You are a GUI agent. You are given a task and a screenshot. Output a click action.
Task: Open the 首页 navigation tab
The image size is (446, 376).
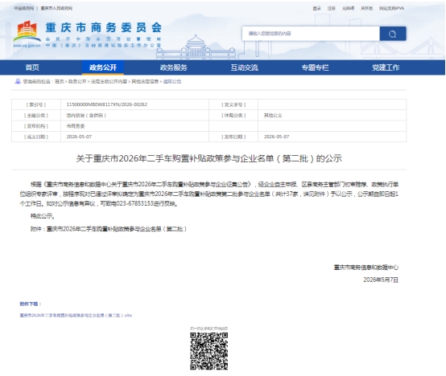pos(32,67)
